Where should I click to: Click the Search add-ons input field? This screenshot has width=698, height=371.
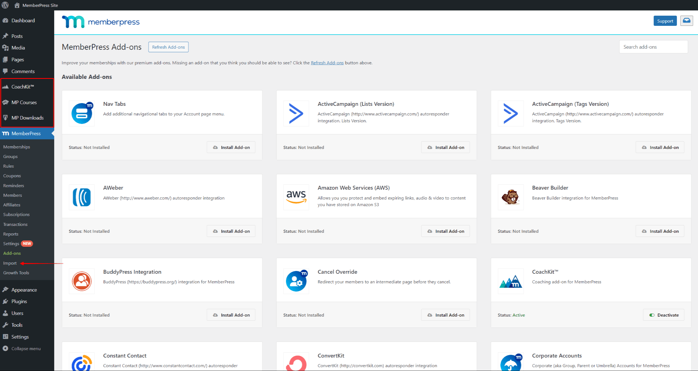653,46
